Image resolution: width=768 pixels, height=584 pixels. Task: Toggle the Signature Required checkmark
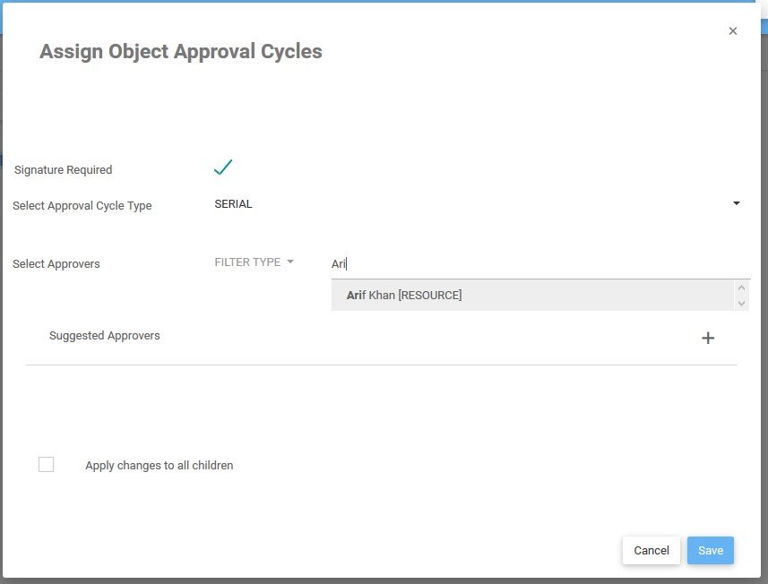[x=223, y=167]
